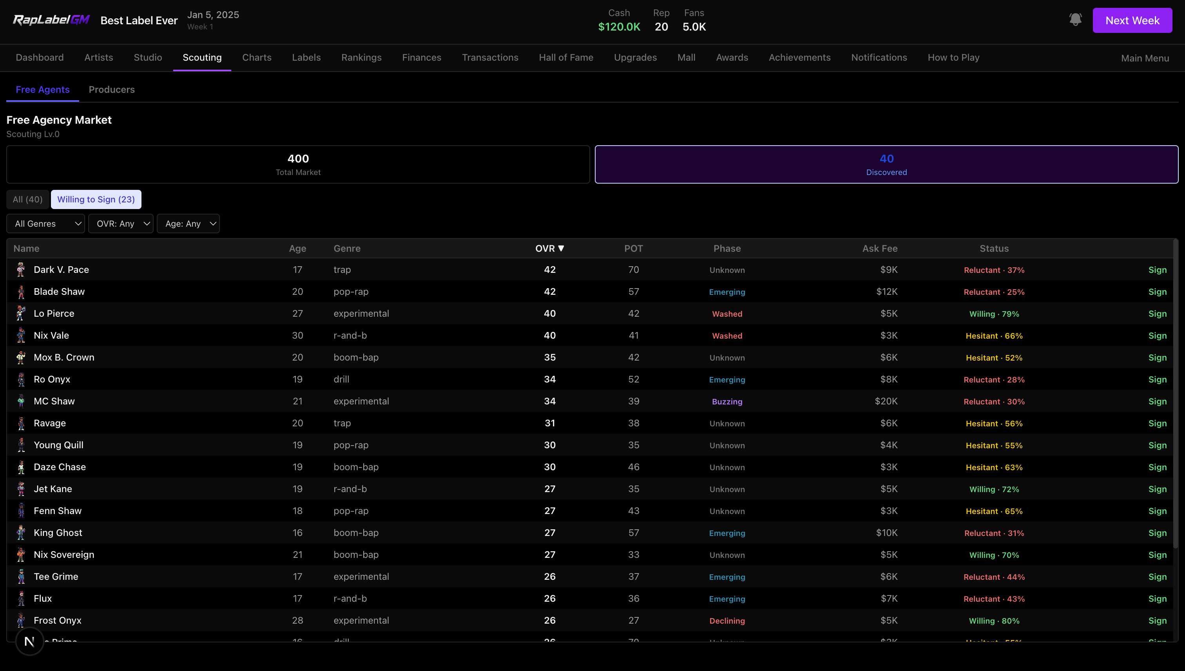Image resolution: width=1185 pixels, height=671 pixels.
Task: Click MC Shaw's Buzzing phase label
Action: tap(727, 401)
